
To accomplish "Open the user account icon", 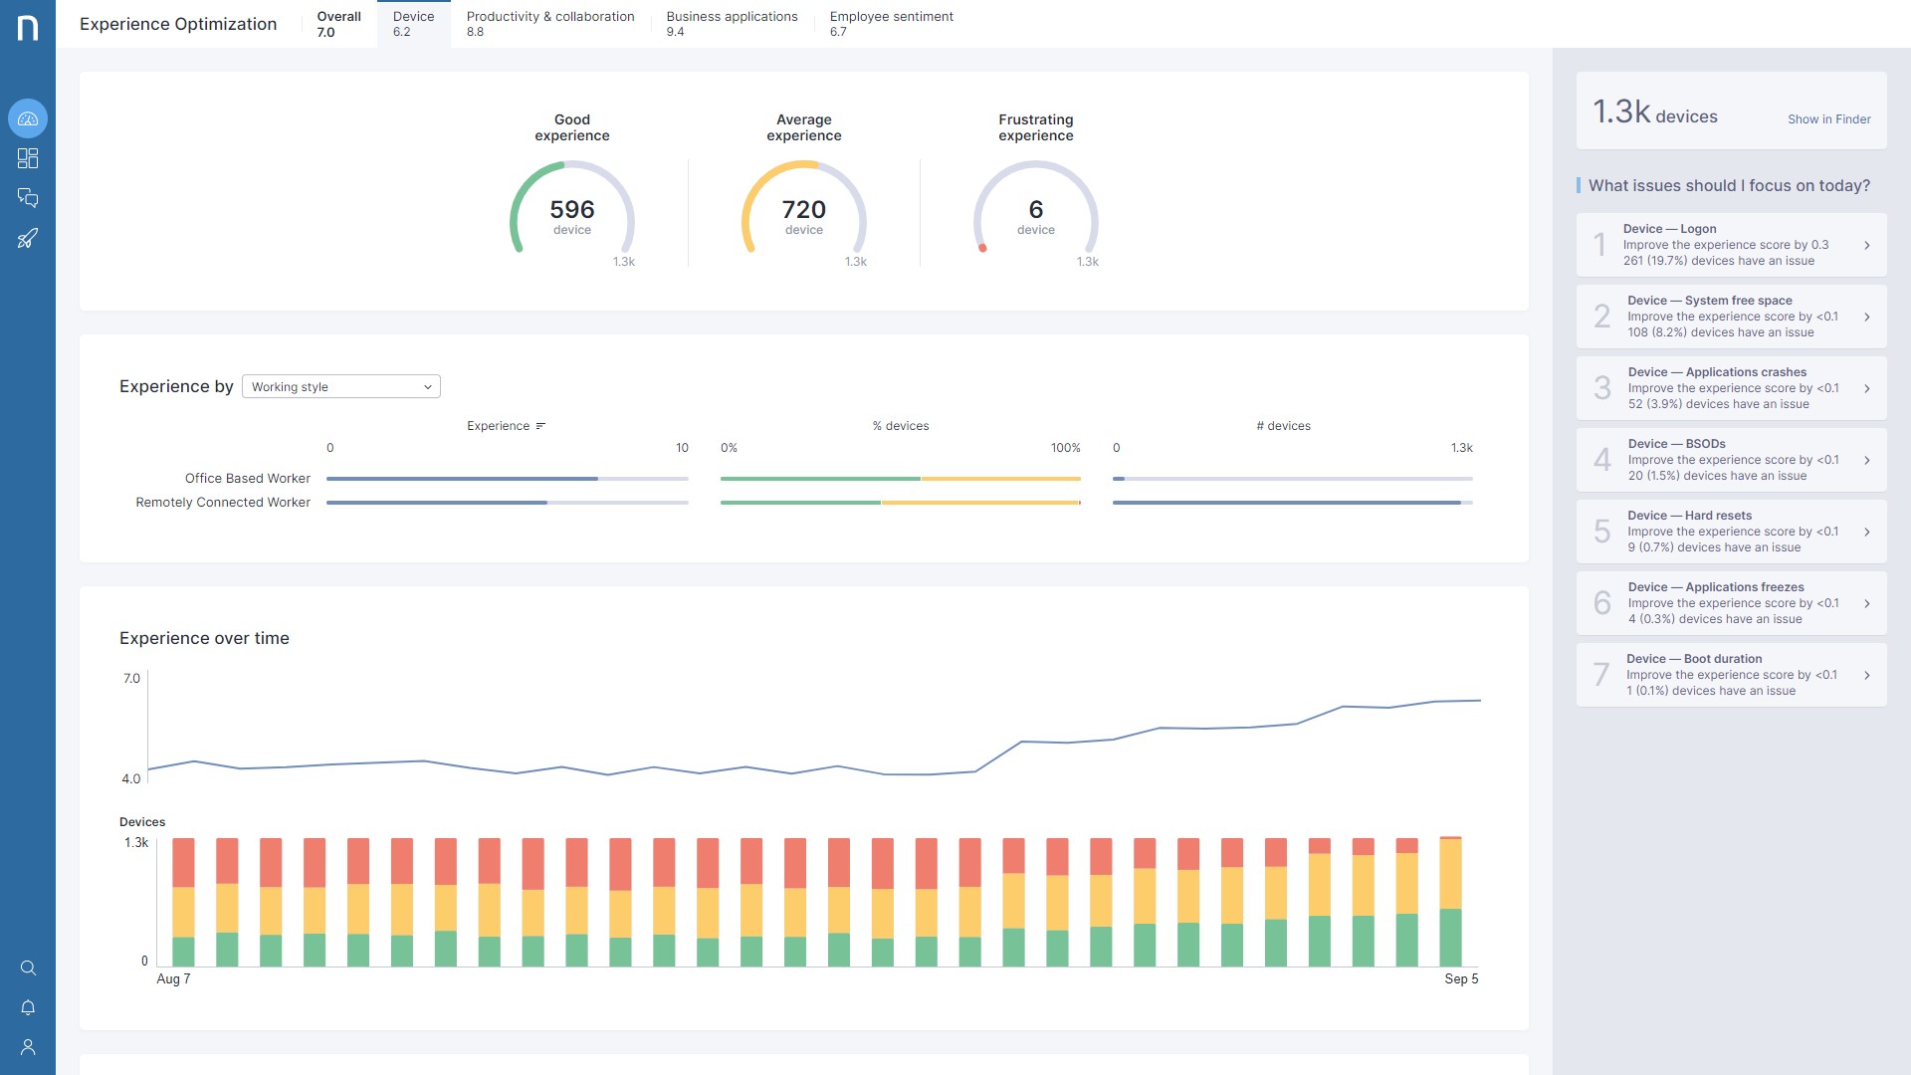I will 28,1047.
